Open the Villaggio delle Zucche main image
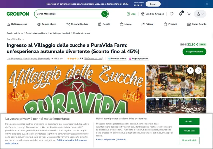213x149 pixels. [x=76, y=89]
